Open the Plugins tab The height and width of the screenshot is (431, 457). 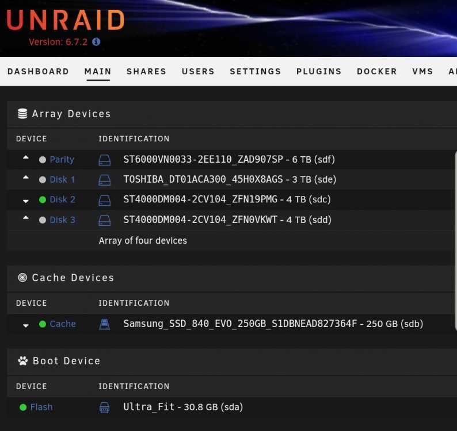pos(319,71)
